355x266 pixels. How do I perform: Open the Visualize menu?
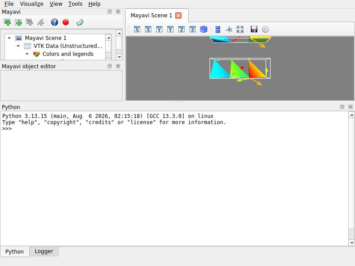(32, 4)
